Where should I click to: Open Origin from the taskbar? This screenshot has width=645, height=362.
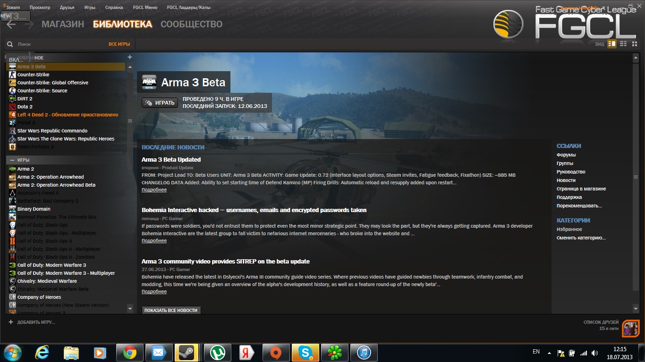click(x=276, y=353)
